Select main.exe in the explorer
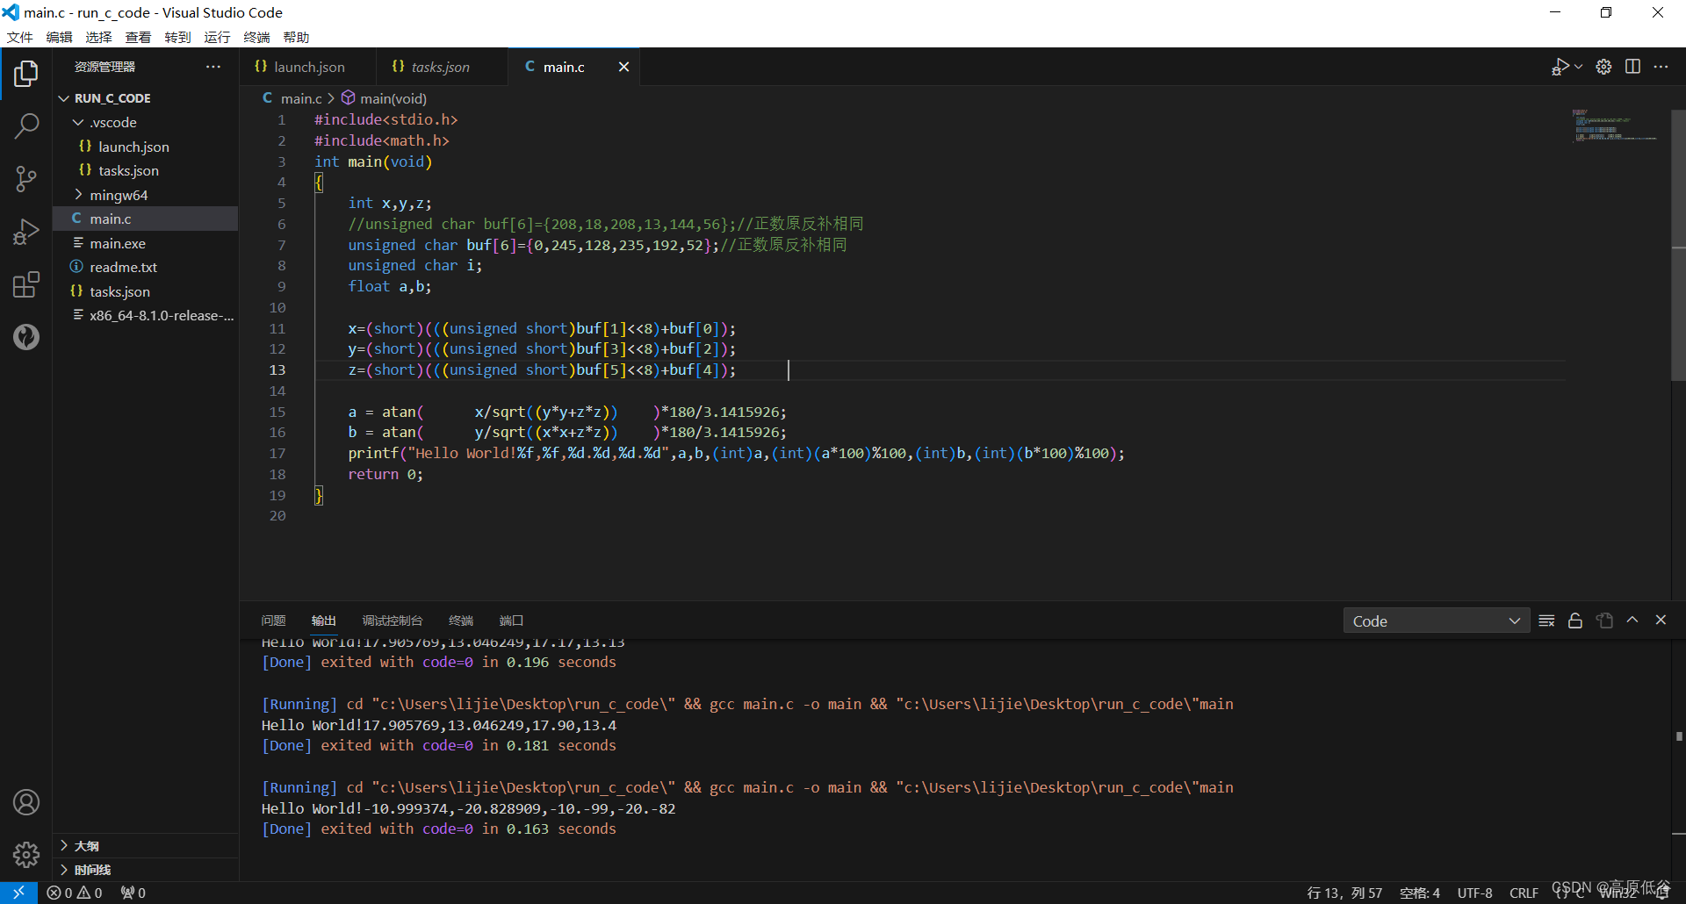This screenshot has height=904, width=1686. pyautogui.click(x=146, y=243)
